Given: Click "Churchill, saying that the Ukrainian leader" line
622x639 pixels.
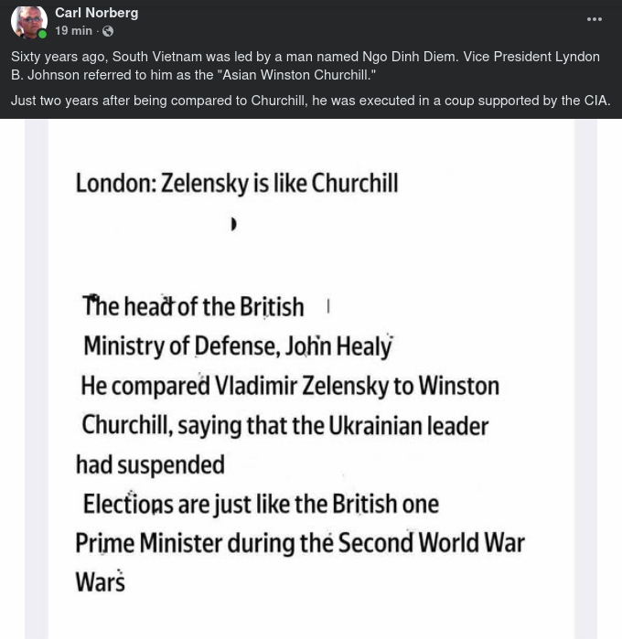Looking at the screenshot, I should click(x=284, y=426).
